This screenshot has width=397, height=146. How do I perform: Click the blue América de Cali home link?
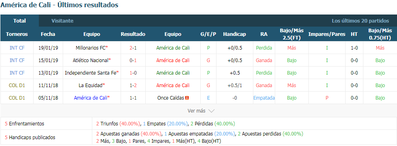coord(90,98)
